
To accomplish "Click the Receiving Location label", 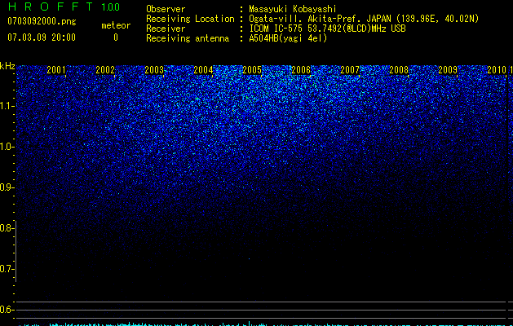I will tap(190, 19).
